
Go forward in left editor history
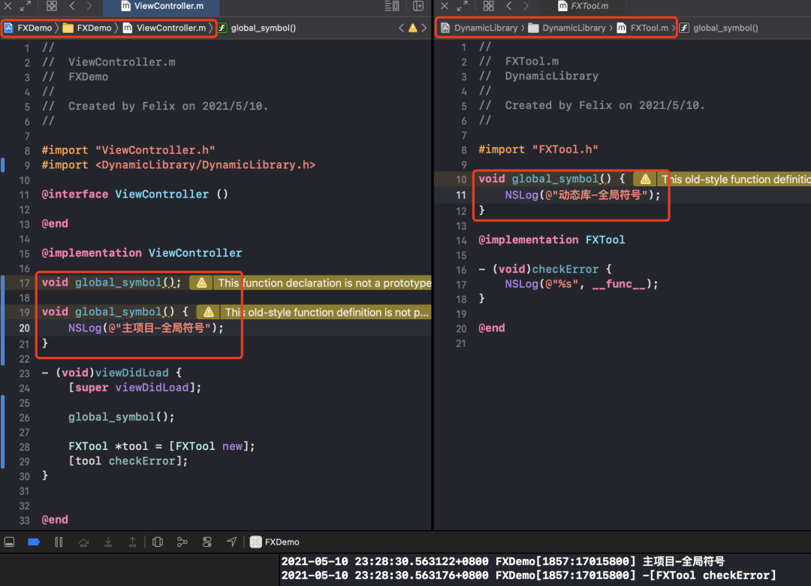89,6
